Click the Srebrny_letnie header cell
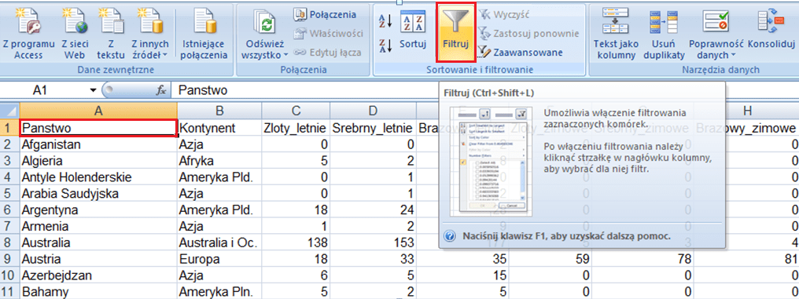The width and height of the screenshot is (799, 299). point(373,128)
